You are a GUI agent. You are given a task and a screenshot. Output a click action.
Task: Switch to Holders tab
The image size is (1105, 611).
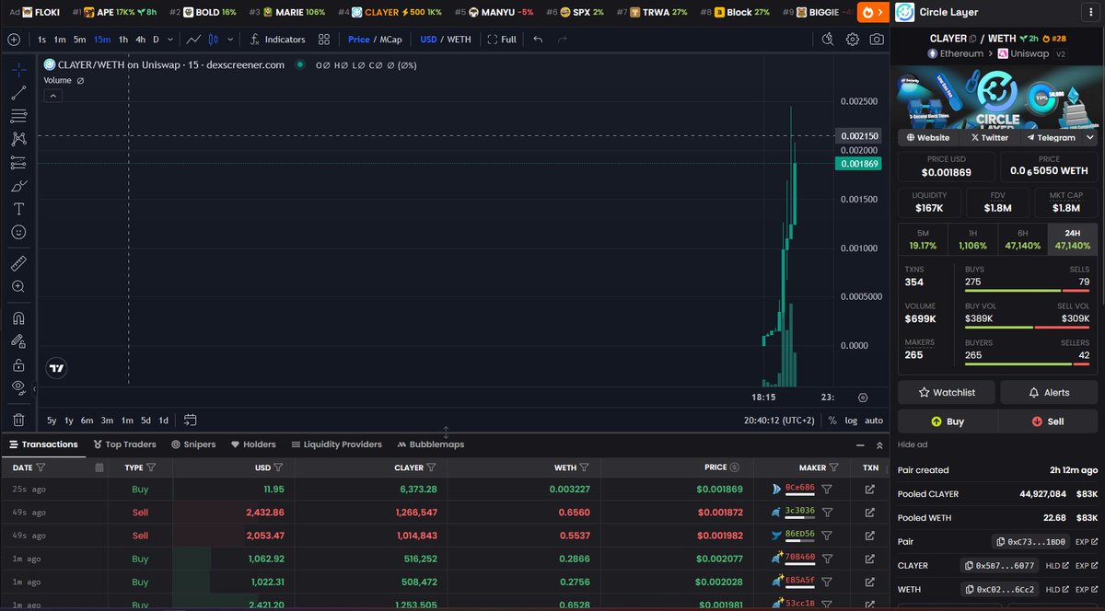[253, 444]
